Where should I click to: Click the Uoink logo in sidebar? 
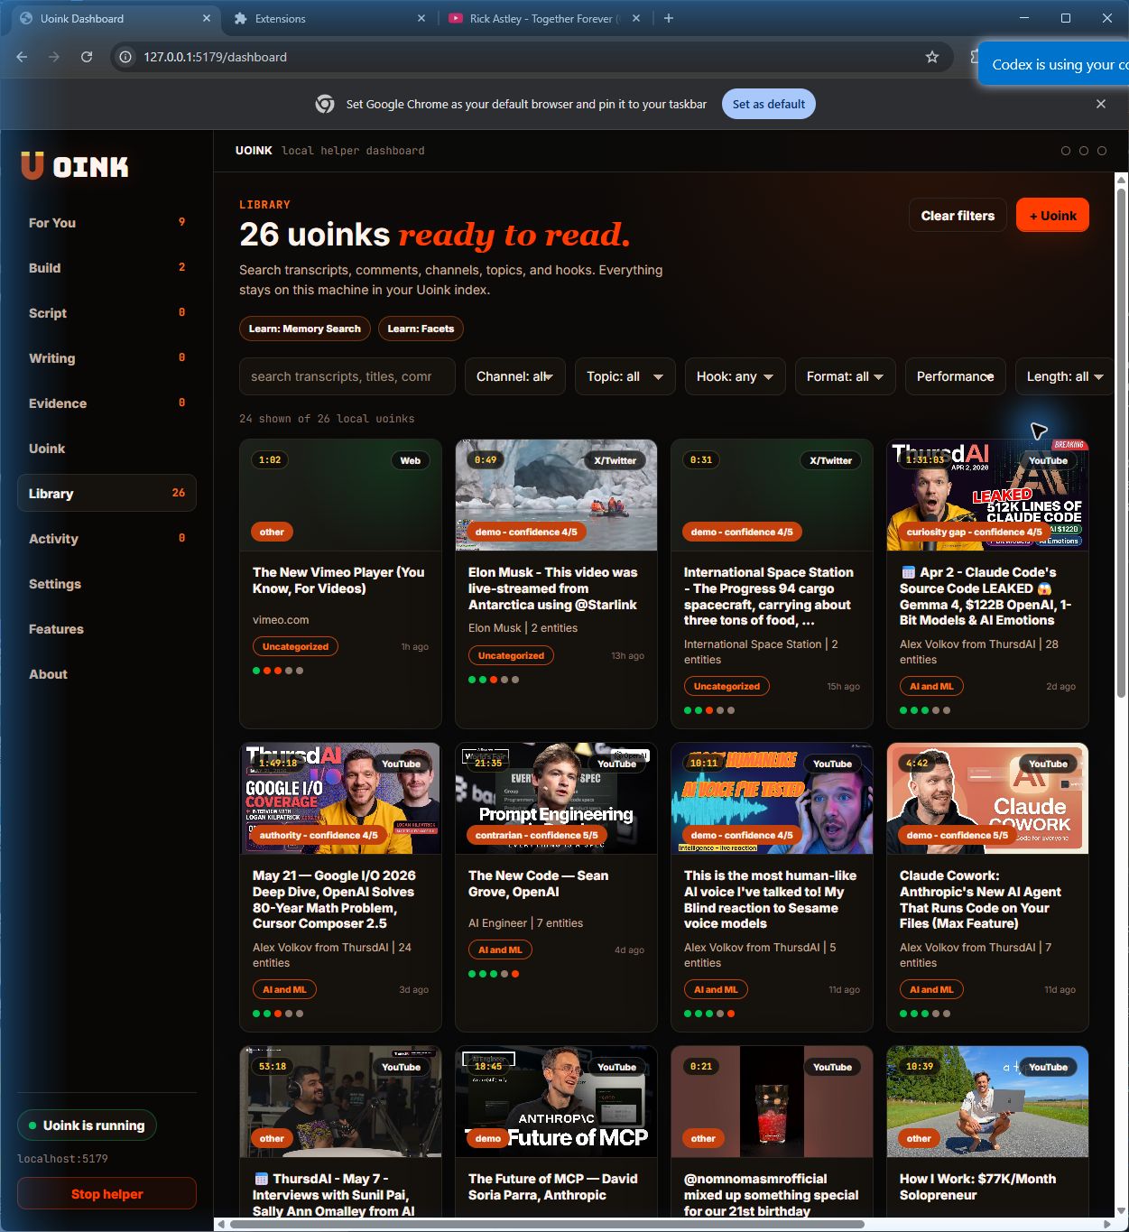(75, 166)
